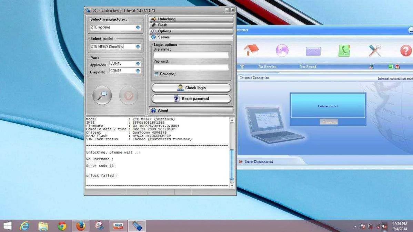Screen dimensions: 413x232
Task: Click the log scroll up arrow
Action: (232, 120)
